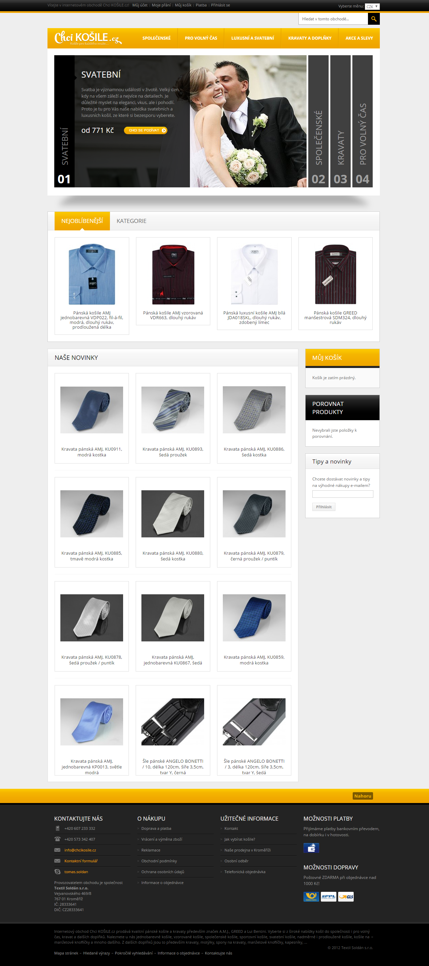
Task: Click the envelope icon beside info@chcikosile.cz
Action: 57,850
